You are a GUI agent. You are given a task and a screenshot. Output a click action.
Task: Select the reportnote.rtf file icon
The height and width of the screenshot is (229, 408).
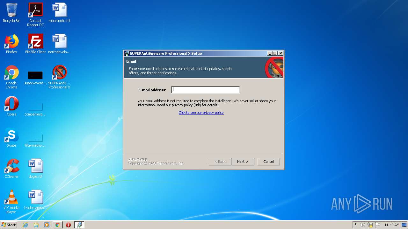point(59,13)
